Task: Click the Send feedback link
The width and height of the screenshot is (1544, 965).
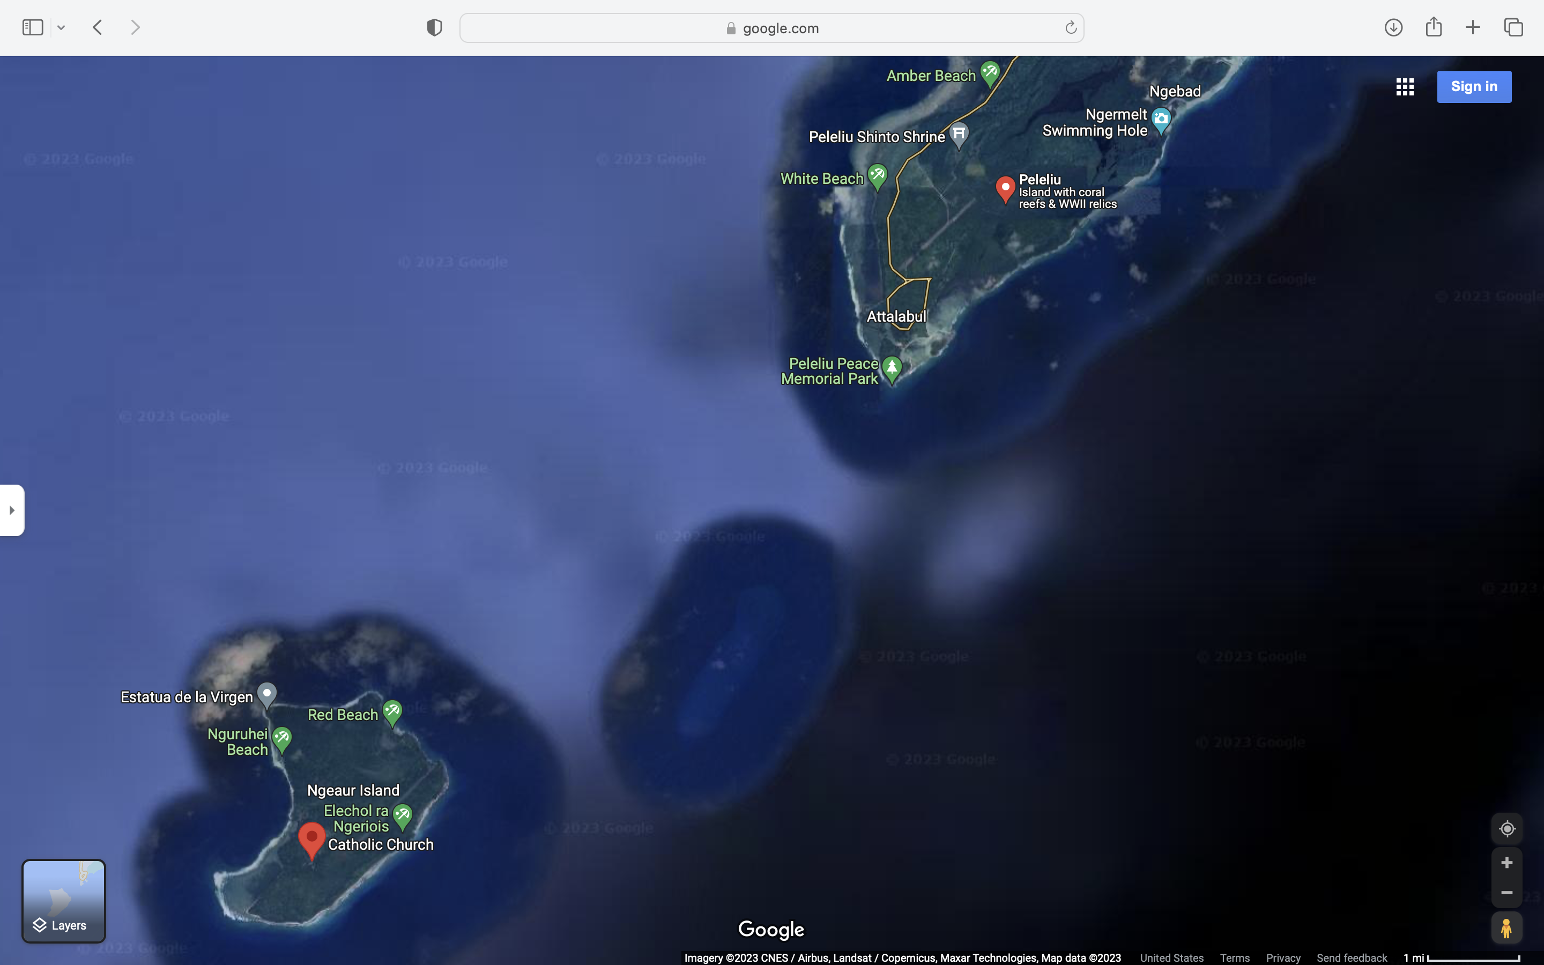Action: coord(1352,958)
